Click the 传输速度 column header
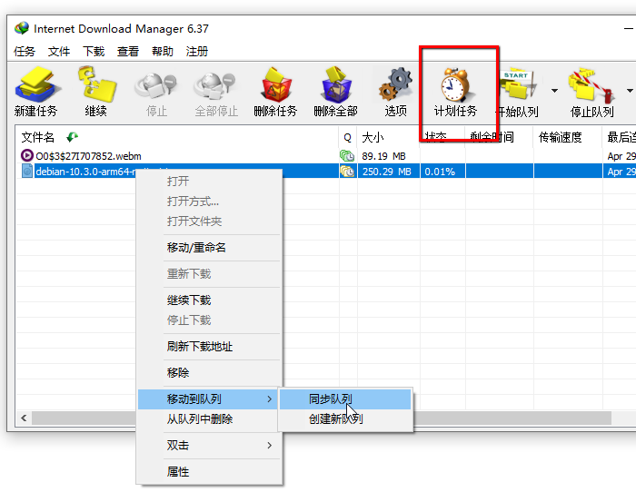The width and height of the screenshot is (636, 492). 568,137
